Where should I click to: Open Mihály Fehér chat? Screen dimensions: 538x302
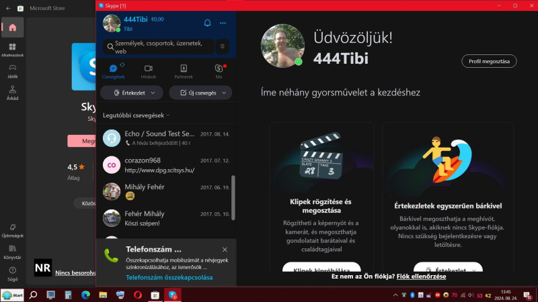[166, 191]
